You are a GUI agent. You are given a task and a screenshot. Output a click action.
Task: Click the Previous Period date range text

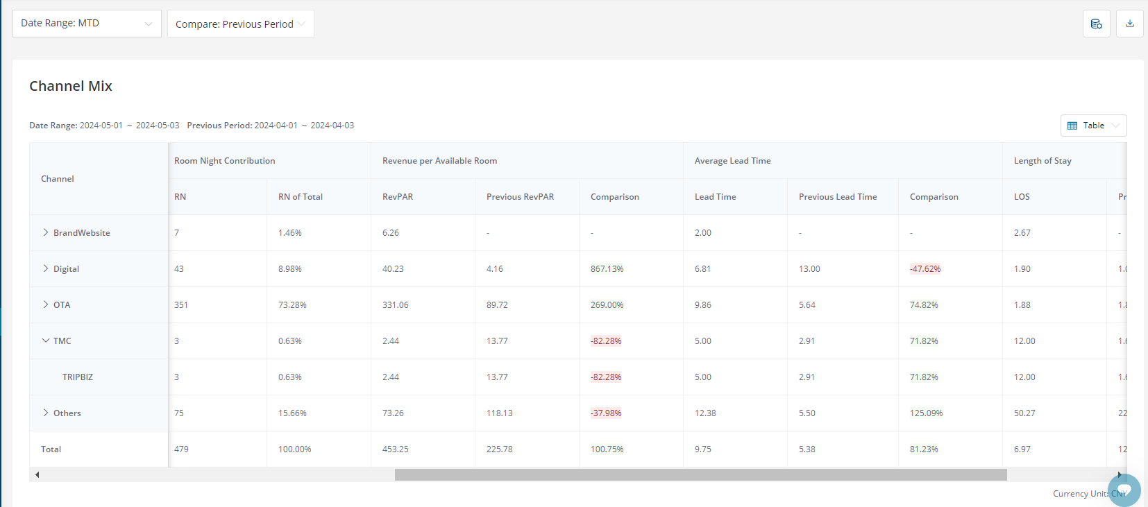point(271,126)
